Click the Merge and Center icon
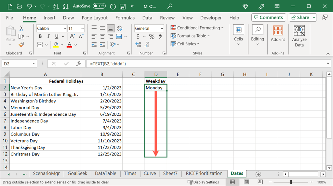This screenshot has height=186, width=333. point(119,37)
